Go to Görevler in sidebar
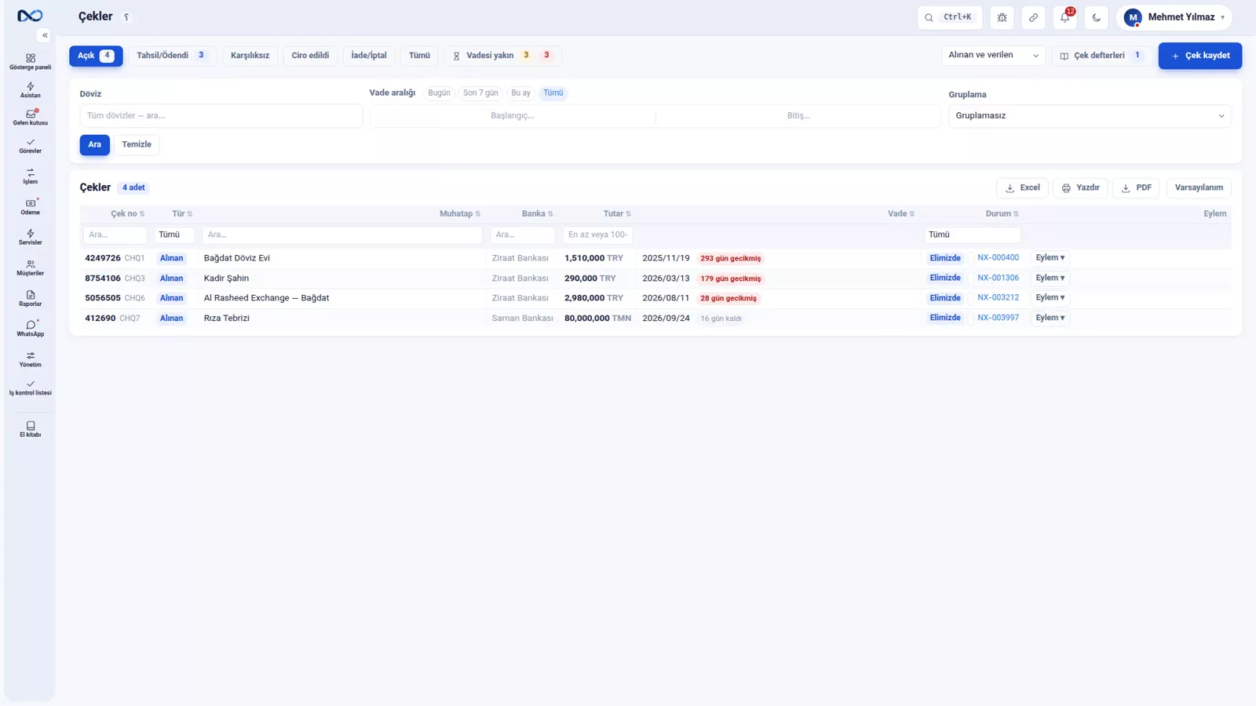 [x=30, y=146]
